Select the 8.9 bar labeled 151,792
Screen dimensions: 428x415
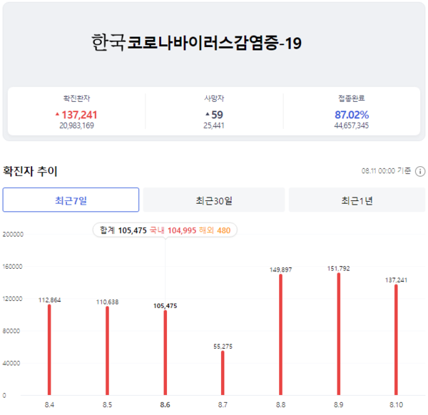tap(338, 334)
